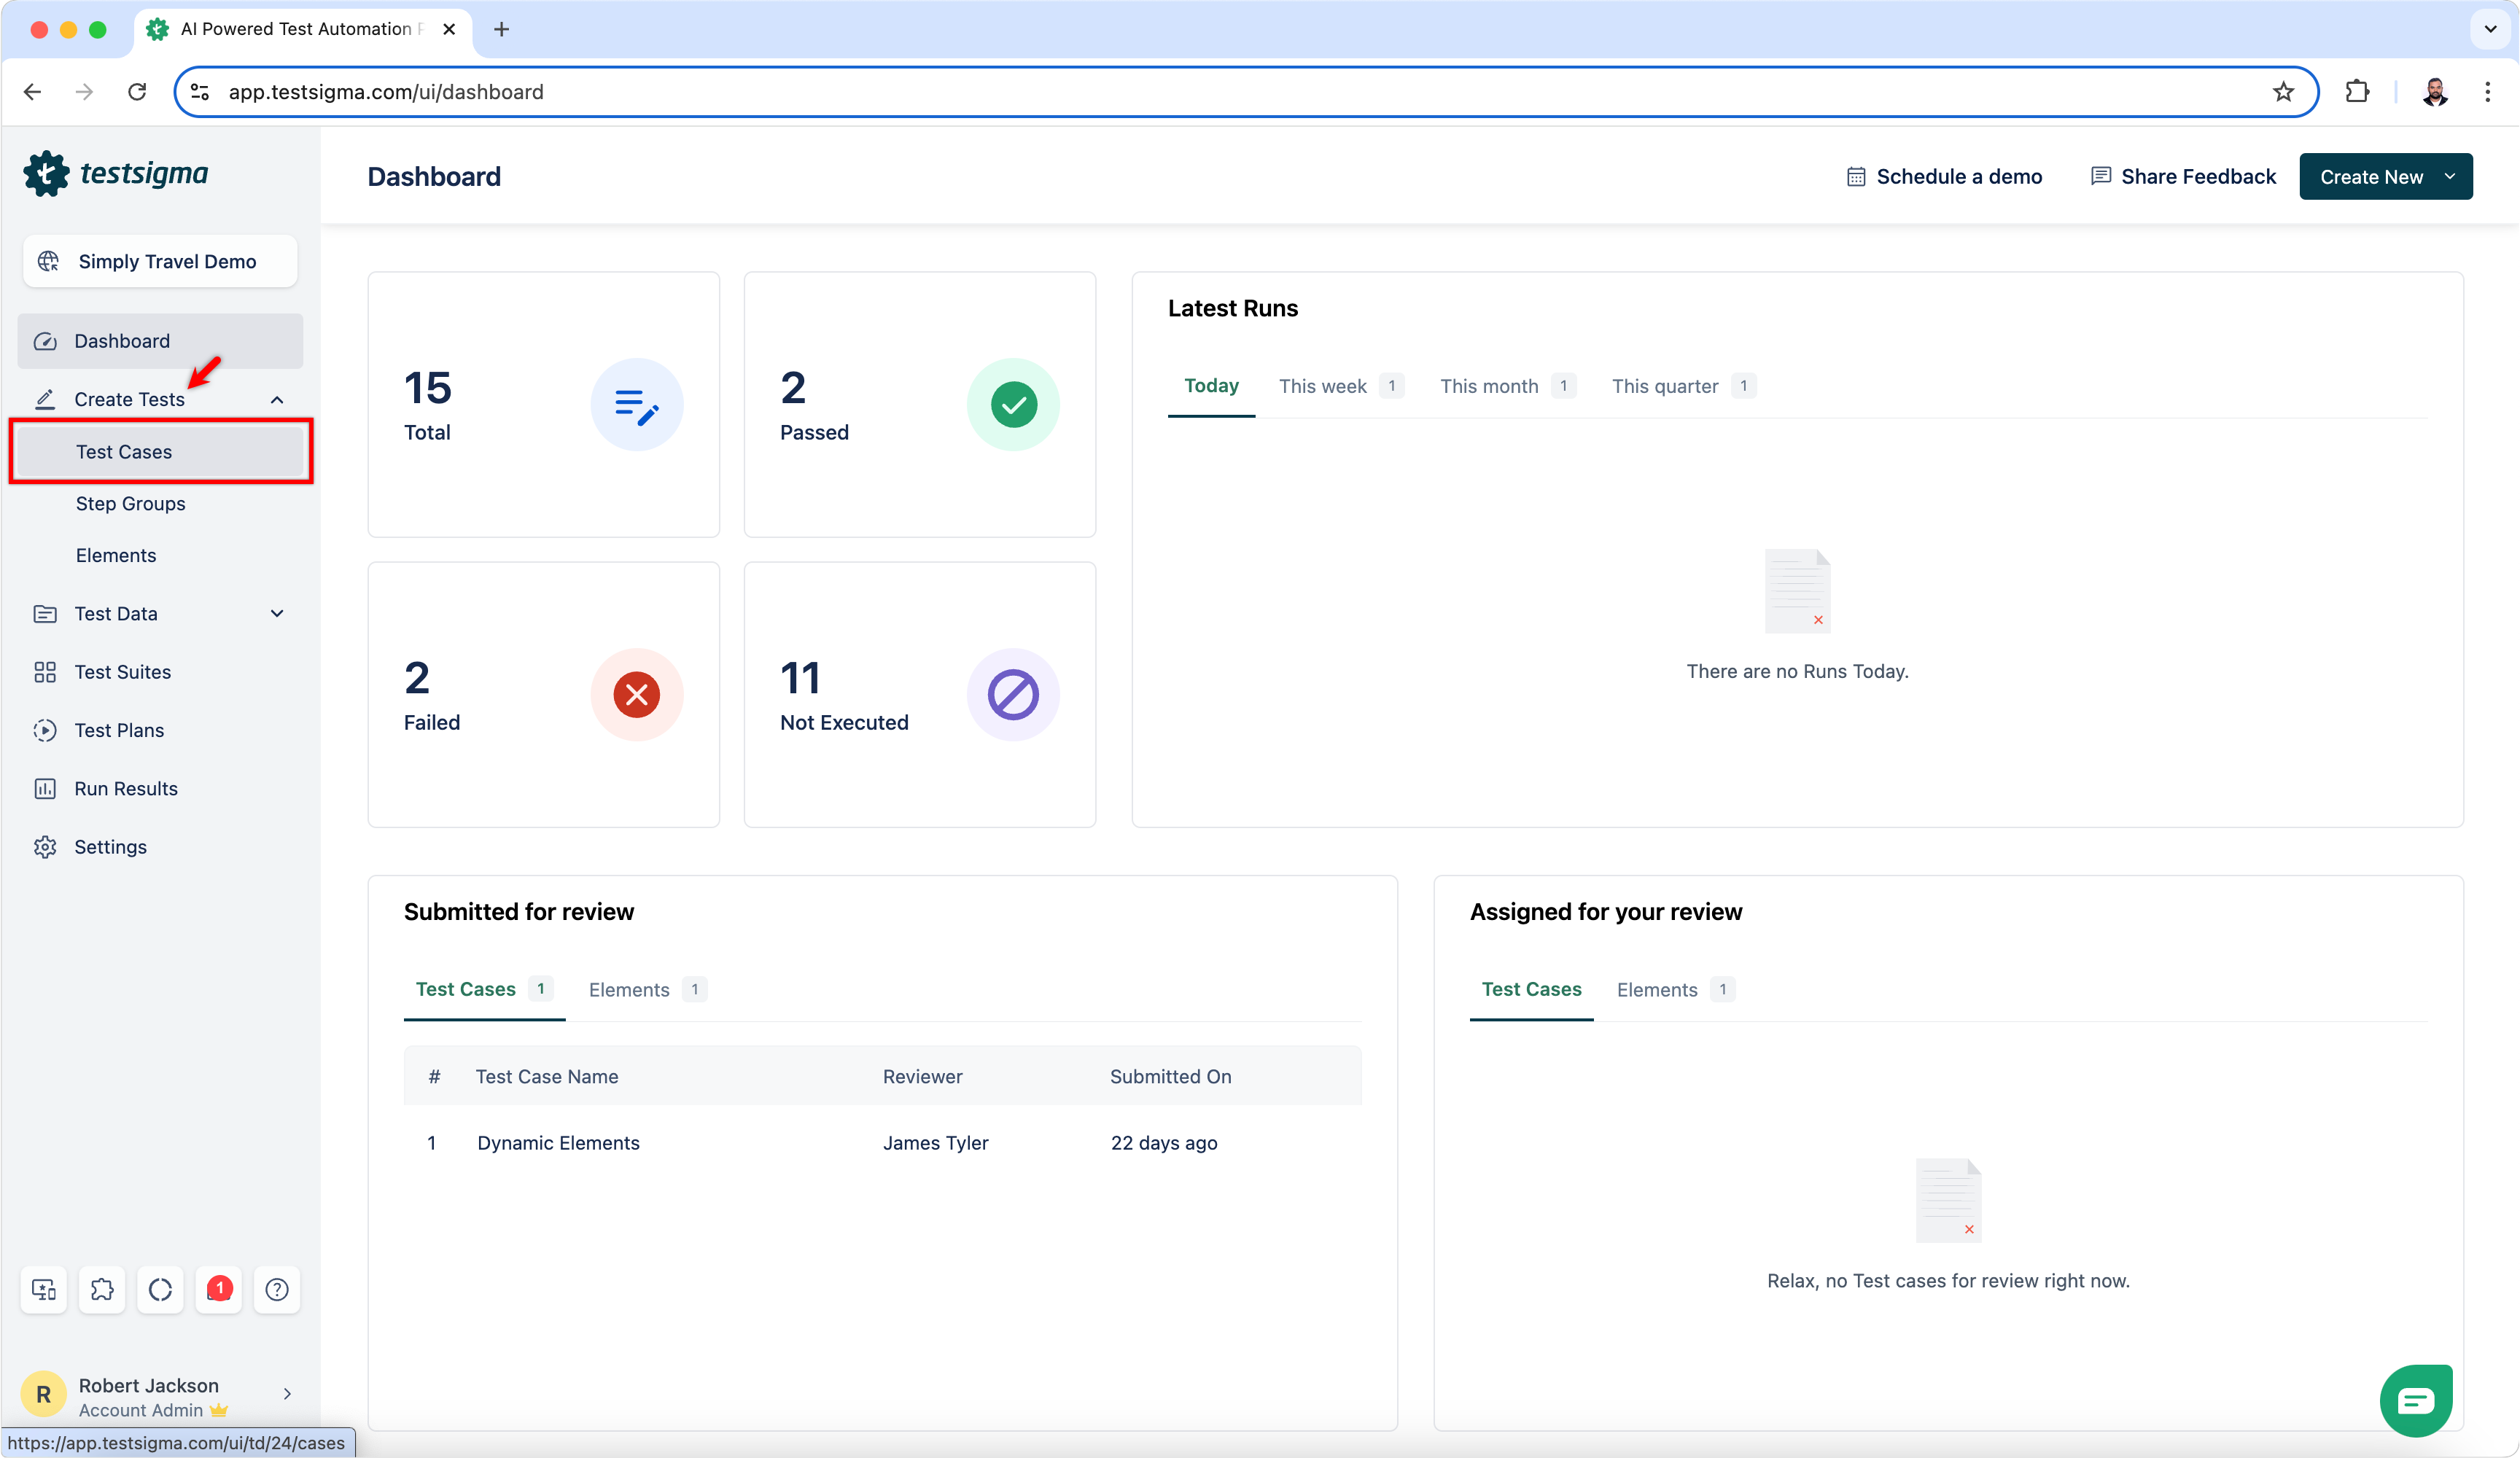Viewport: 2520px width, 1458px height.
Task: Collapse the Create Tests section
Action: (277, 400)
